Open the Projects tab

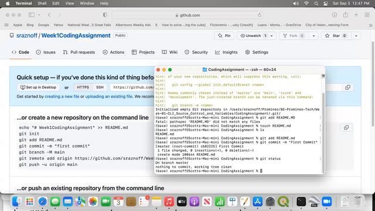click(143, 52)
